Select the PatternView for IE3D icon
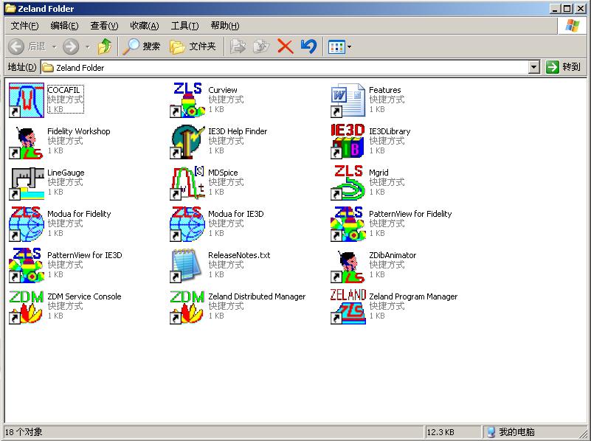The width and height of the screenshot is (591, 441). [27, 265]
